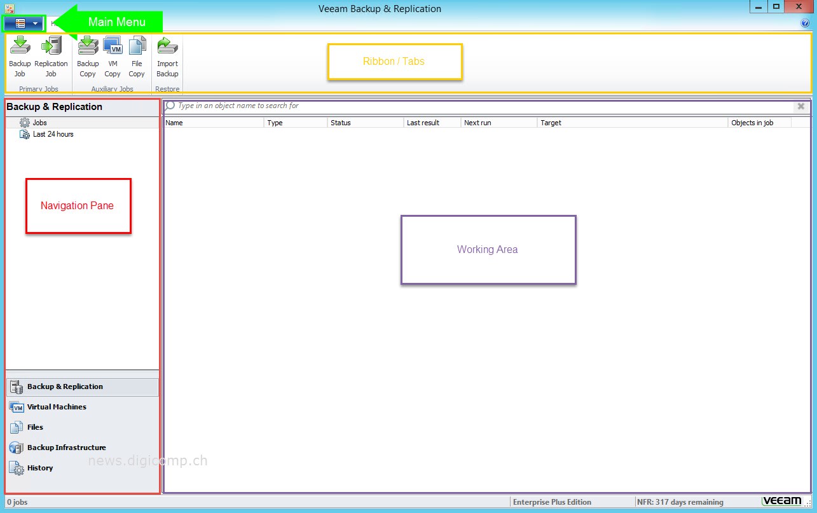This screenshot has width=817, height=513.
Task: Sort by the Target column header
Action: tap(633, 123)
